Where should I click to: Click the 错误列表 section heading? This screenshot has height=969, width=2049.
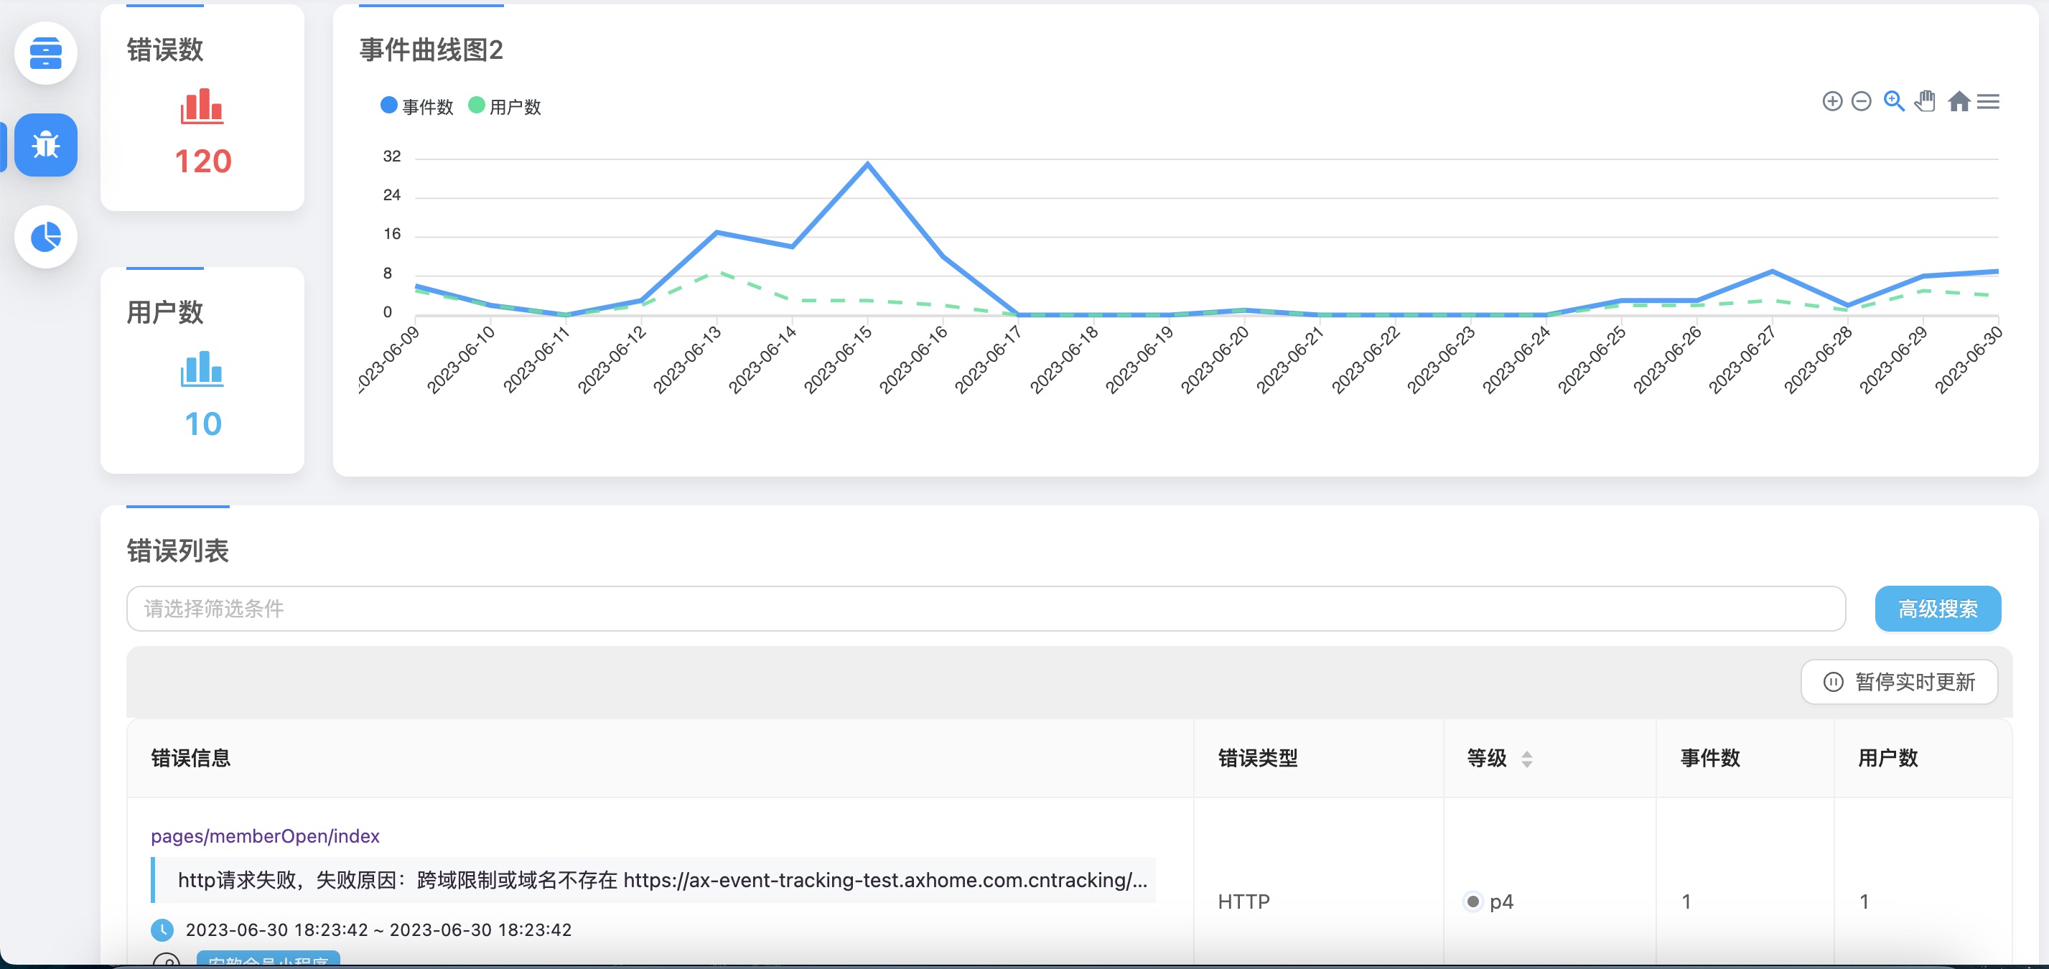pyautogui.click(x=177, y=551)
